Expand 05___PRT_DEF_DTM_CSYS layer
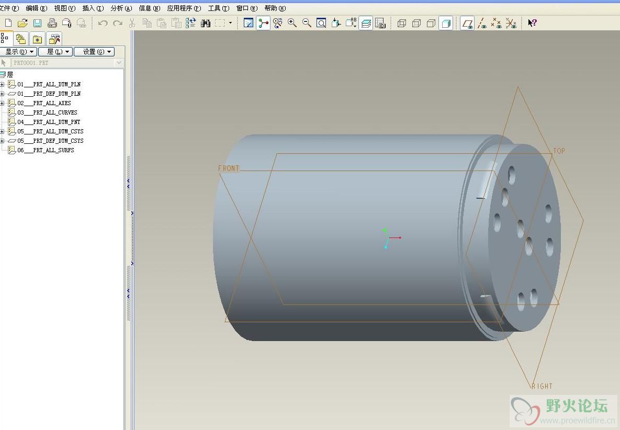Image resolution: width=620 pixels, height=430 pixels. [2, 141]
